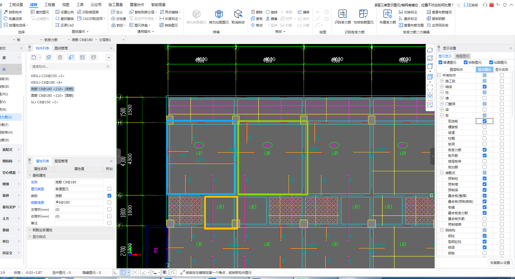Open the 工程量 ribbon tab
This screenshot has width=515, height=279.
pyautogui.click(x=50, y=5)
